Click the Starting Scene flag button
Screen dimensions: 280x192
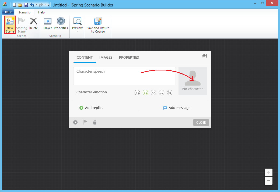coord(22,25)
